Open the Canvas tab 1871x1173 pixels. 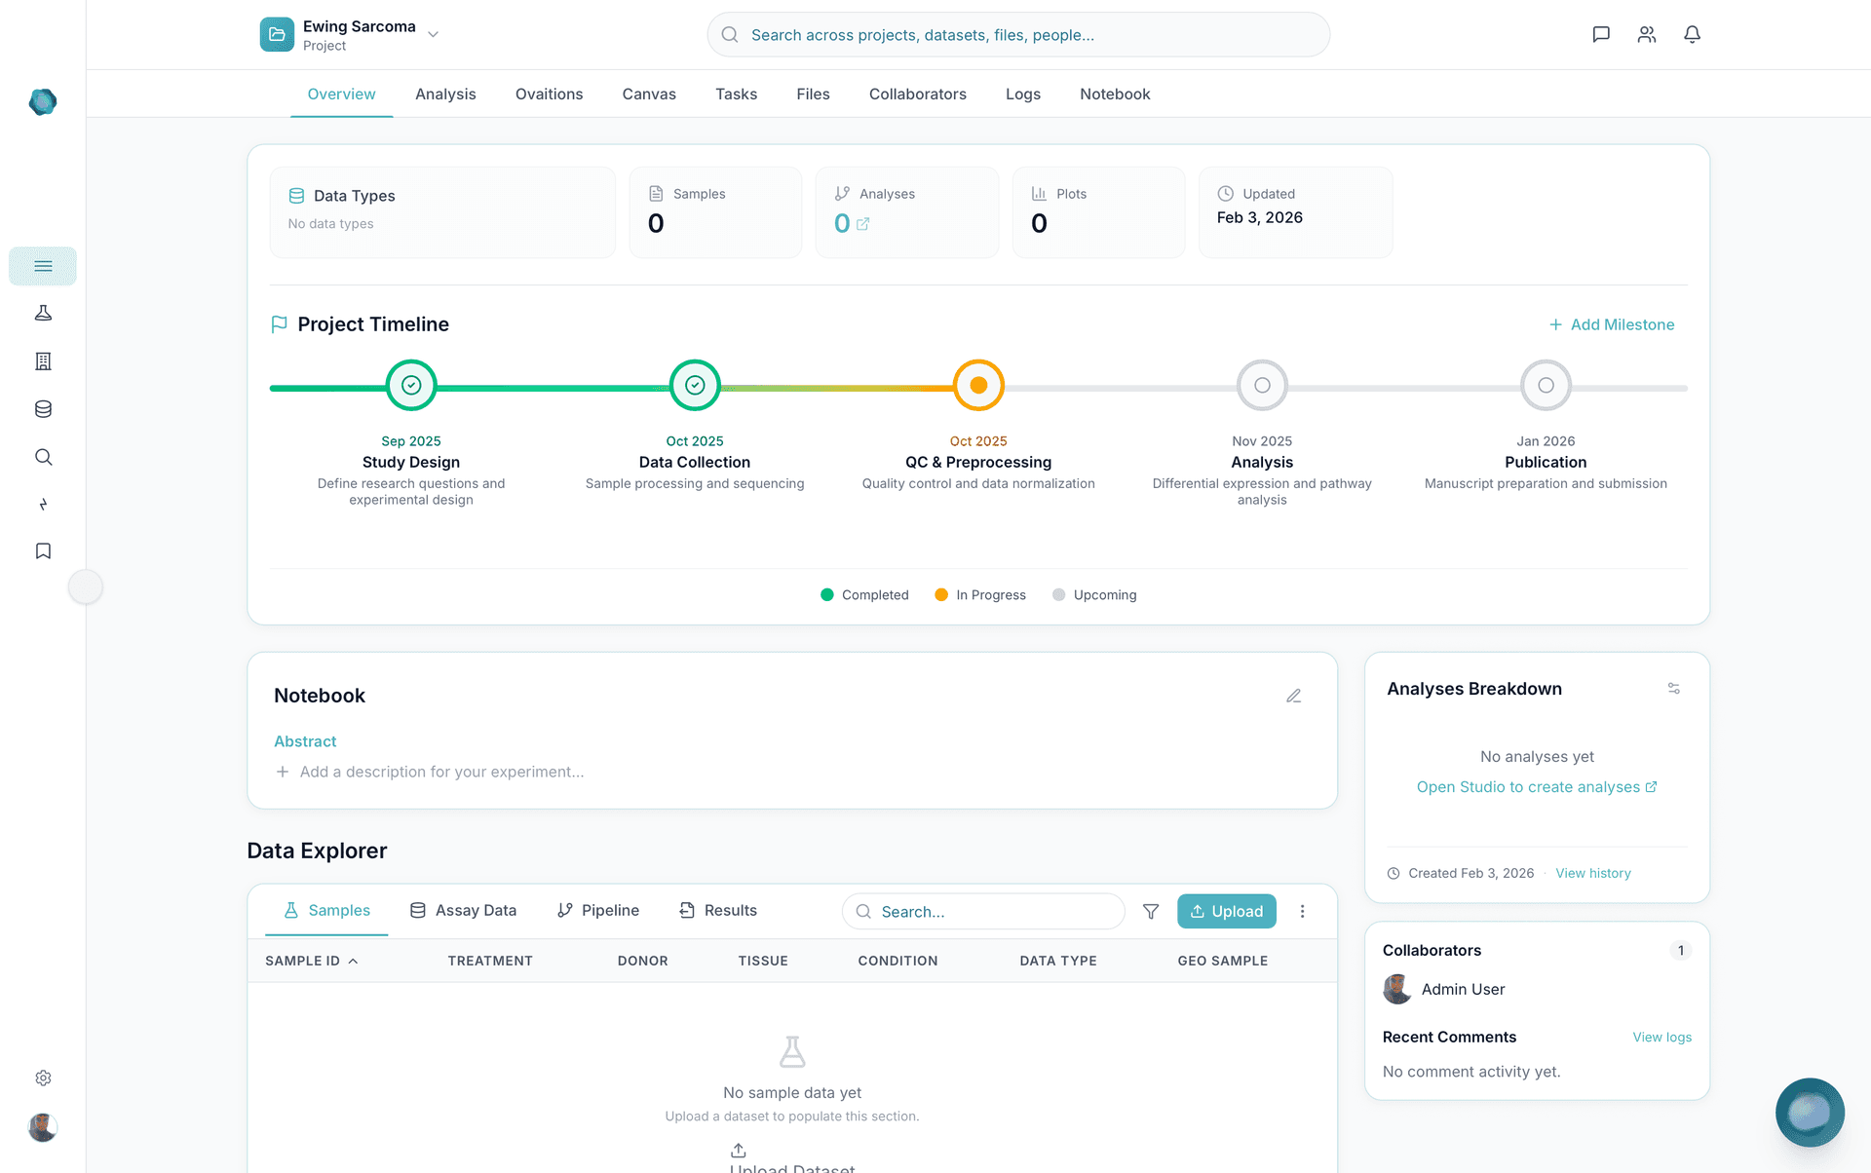649,95
